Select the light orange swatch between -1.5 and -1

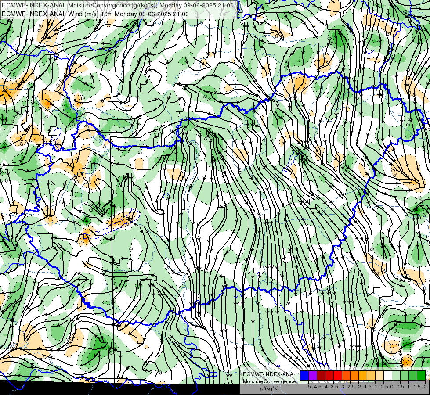click(371, 376)
